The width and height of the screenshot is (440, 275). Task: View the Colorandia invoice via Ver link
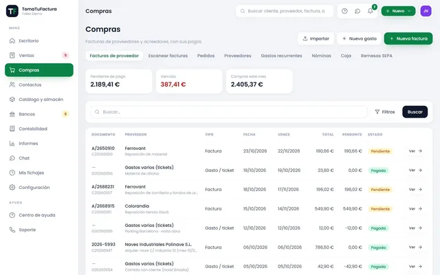(415, 208)
